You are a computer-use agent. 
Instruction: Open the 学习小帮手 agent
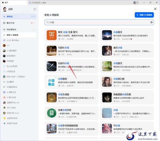[x=19, y=108]
